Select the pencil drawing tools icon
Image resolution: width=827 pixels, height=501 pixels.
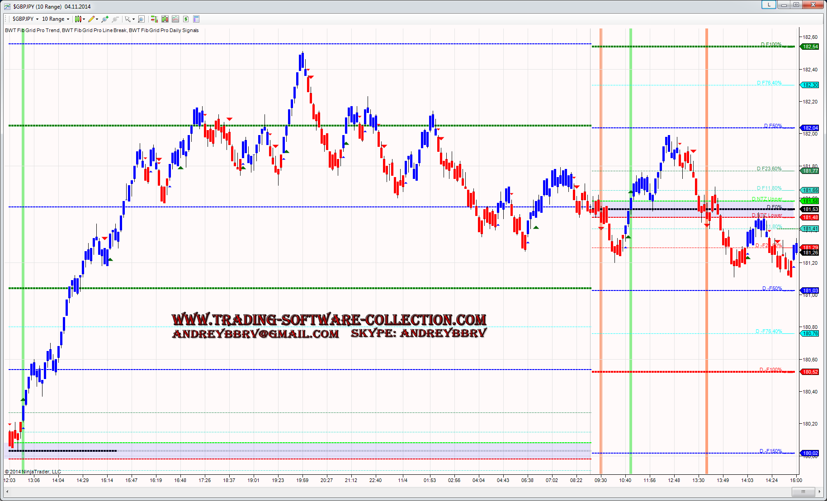92,19
